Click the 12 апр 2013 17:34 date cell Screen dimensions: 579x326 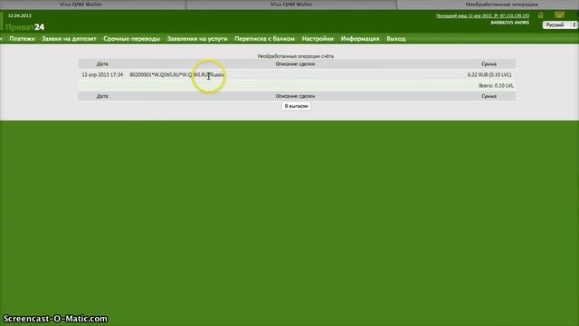[102, 74]
